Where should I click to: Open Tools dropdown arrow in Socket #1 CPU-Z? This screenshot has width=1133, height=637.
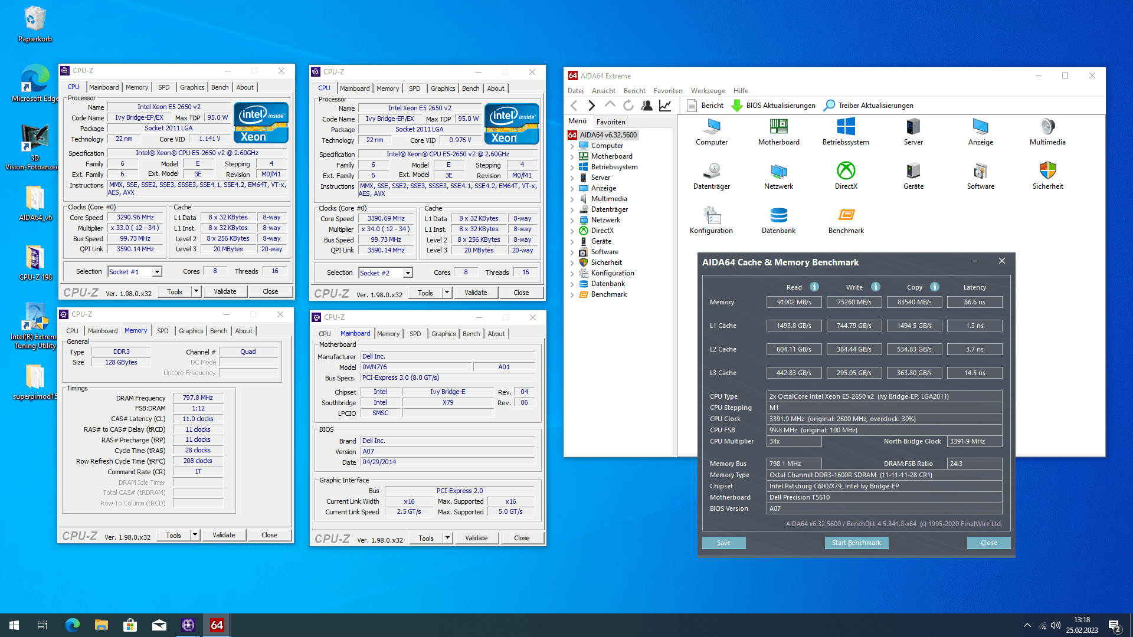click(196, 291)
